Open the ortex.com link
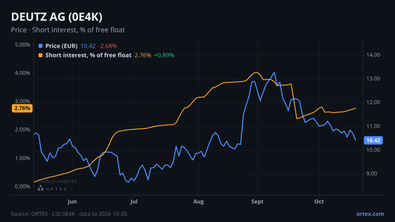 coord(370,214)
